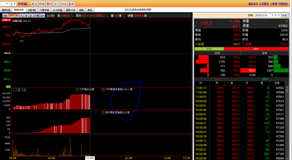Open the 交易屬性 link

coord(264,4)
